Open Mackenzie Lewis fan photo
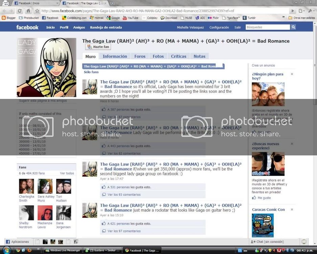The height and width of the screenshot is (254, 317). [45, 213]
